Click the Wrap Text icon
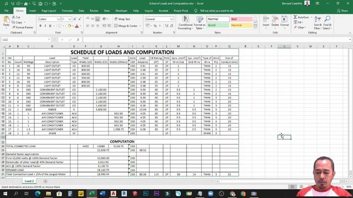 (x=116, y=19)
